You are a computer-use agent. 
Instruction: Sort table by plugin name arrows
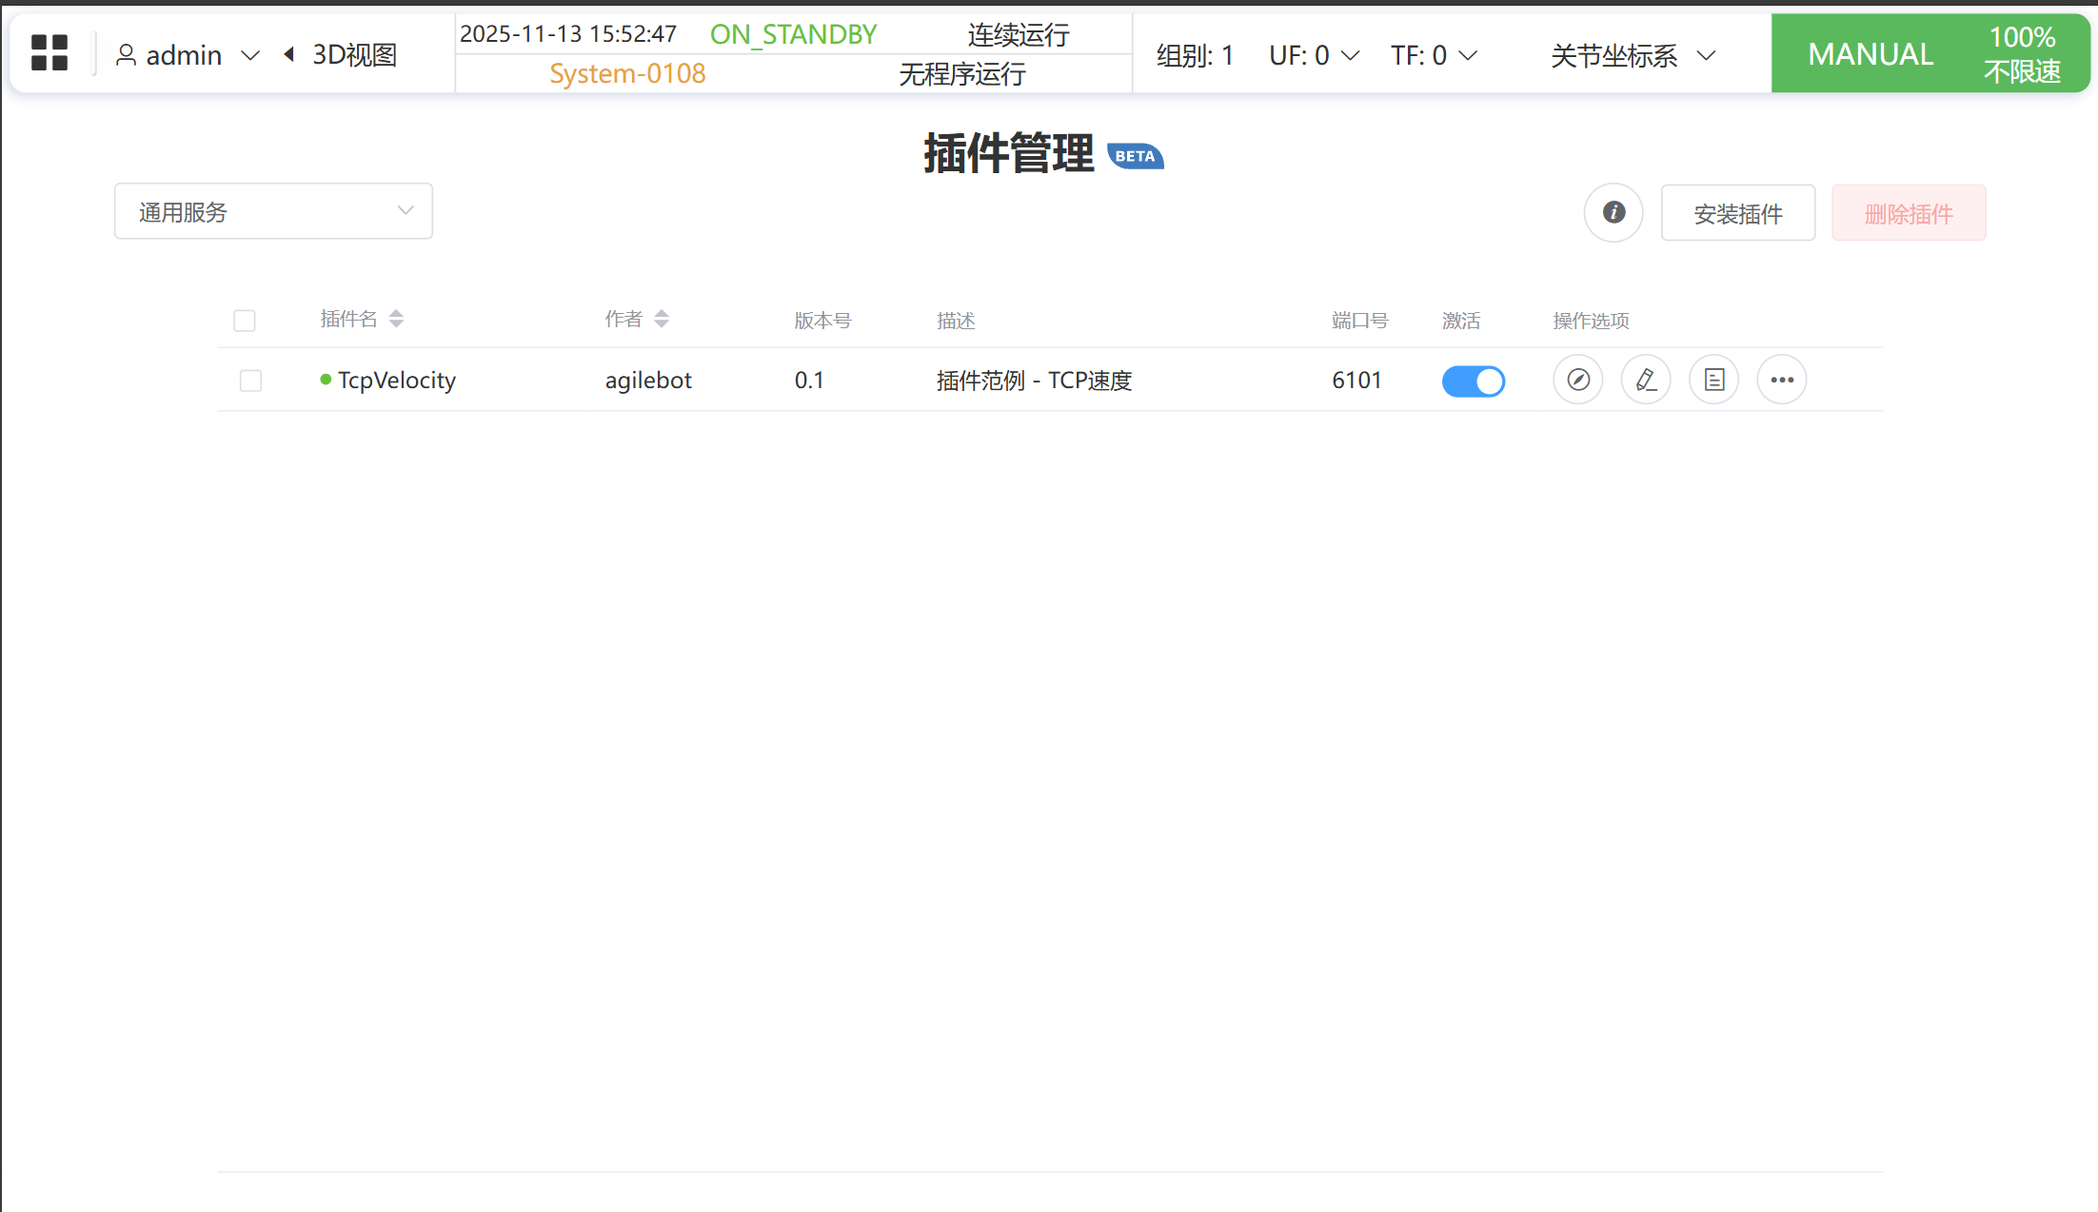click(x=396, y=320)
